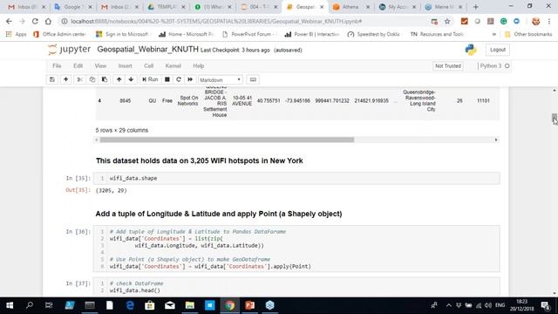Open the Kernel menu
Image resolution: width=558 pixels, height=314 pixels.
pos(174,66)
